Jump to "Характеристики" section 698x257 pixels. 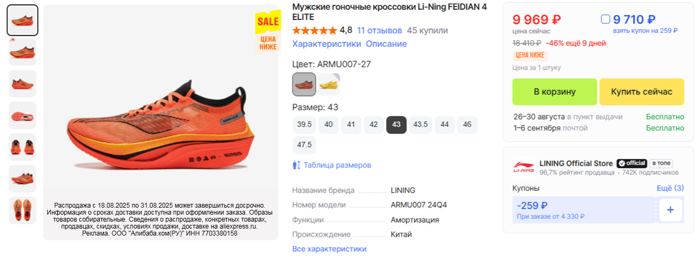pyautogui.click(x=326, y=44)
